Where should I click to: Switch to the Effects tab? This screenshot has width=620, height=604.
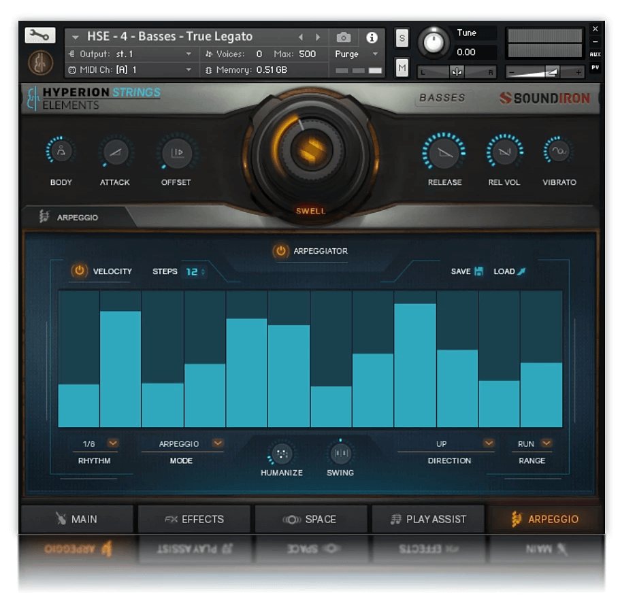coord(196,519)
